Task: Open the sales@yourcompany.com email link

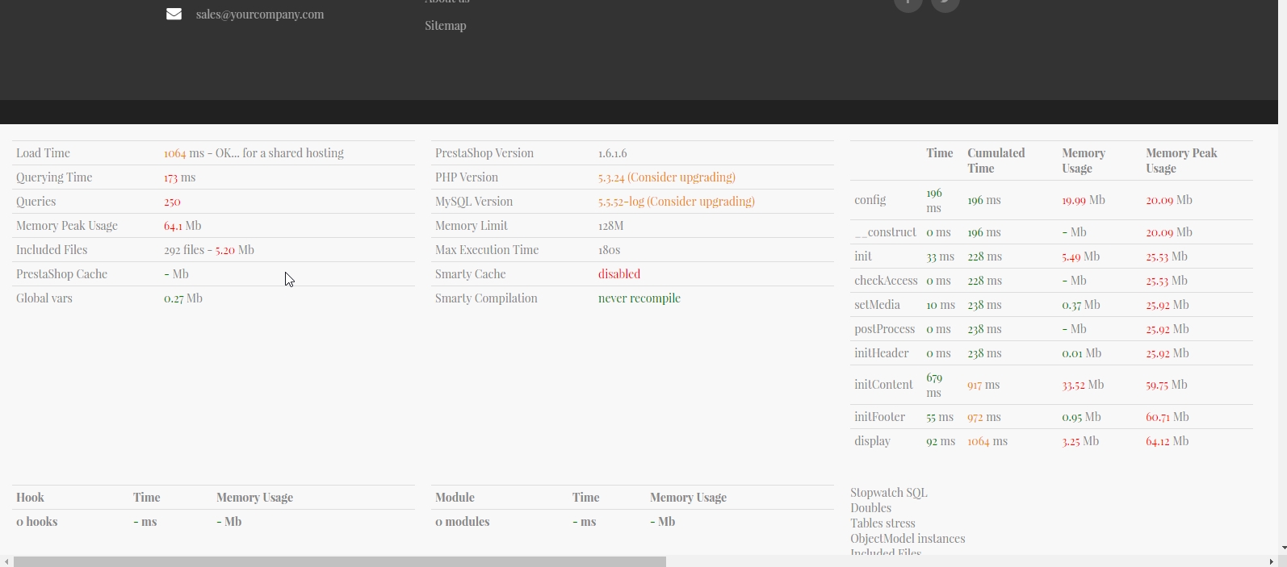Action: click(x=260, y=15)
